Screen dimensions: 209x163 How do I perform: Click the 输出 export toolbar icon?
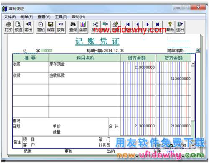(x=28, y=27)
